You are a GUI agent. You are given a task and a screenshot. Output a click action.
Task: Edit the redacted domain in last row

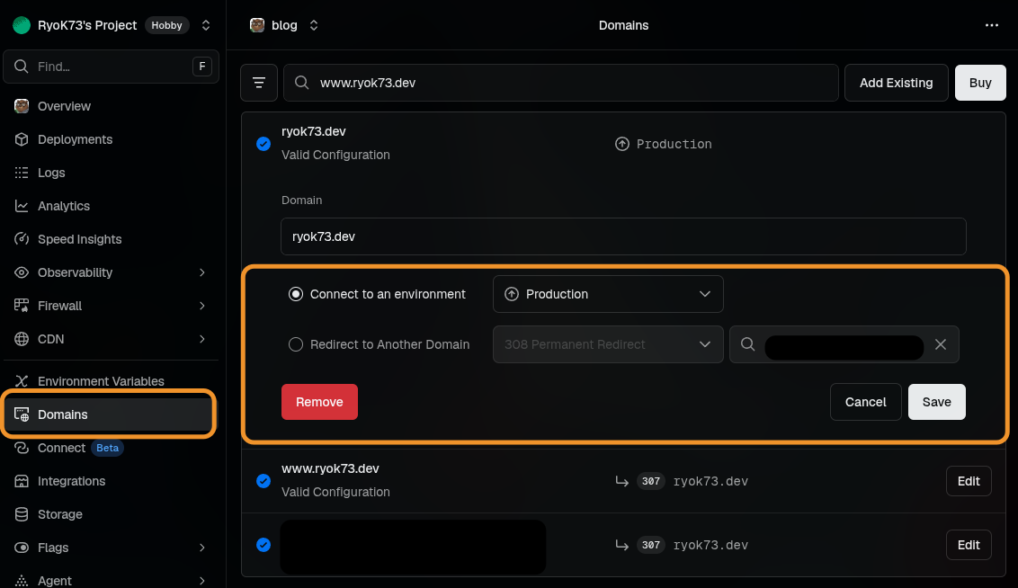coord(968,545)
